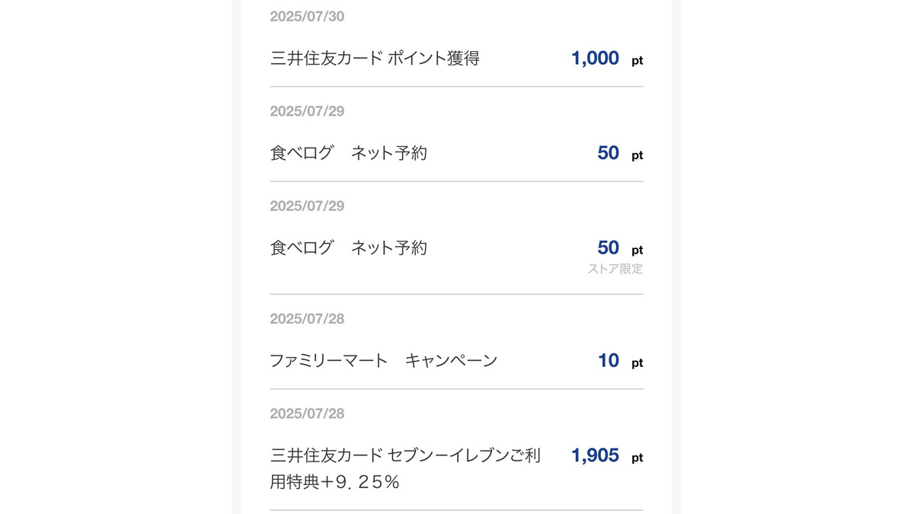Screen dimensions: 914x514
Task: Open 食べログ ネット予約 entry marked ストア限定
Action: 348,247
